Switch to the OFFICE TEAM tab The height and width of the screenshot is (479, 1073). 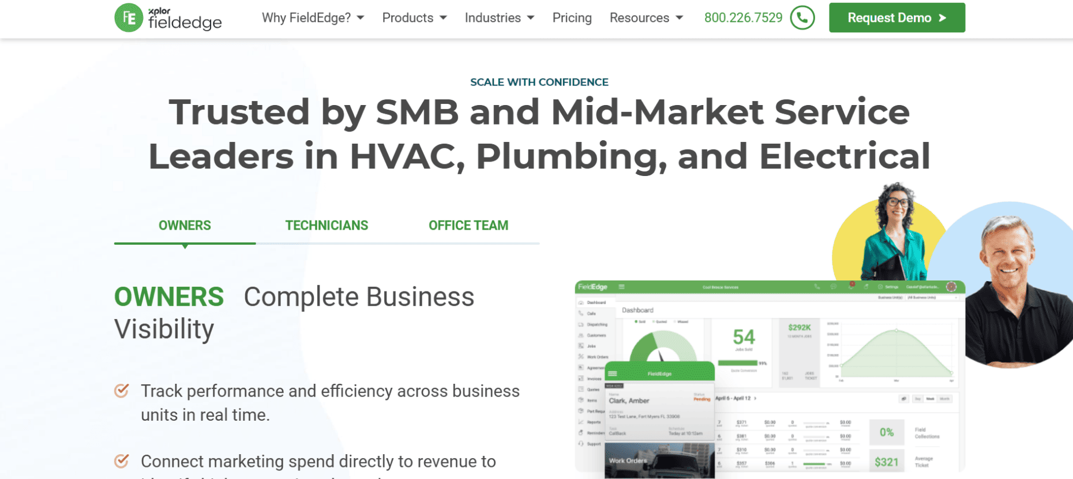click(x=468, y=226)
